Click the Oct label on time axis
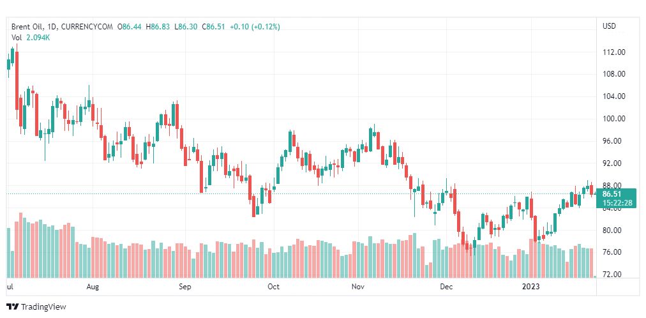646x318 pixels. [x=273, y=287]
